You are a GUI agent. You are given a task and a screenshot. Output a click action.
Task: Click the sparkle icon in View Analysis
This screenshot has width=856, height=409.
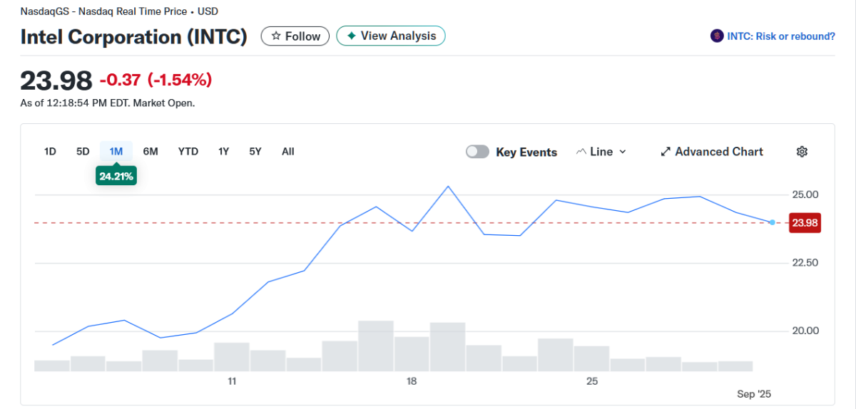point(351,36)
